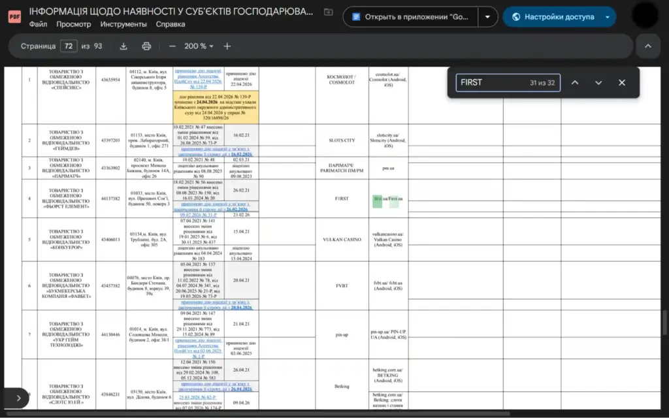Image resolution: width=669 pixels, height=418 pixels.
Task: Click the Настройки доступа share button
Action: point(553,17)
